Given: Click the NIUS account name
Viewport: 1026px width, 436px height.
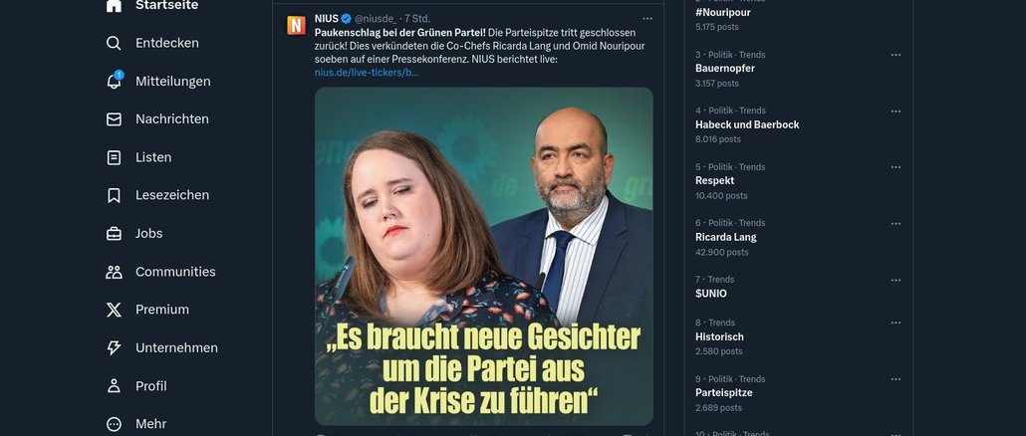Looking at the screenshot, I should [x=327, y=18].
